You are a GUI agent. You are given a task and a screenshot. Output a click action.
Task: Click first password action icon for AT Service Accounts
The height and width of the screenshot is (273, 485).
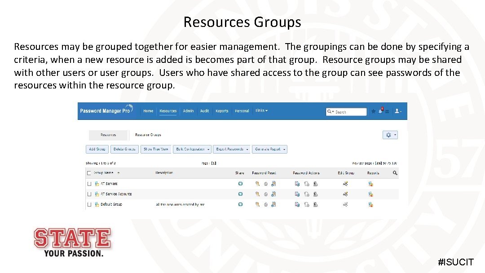[297, 194]
